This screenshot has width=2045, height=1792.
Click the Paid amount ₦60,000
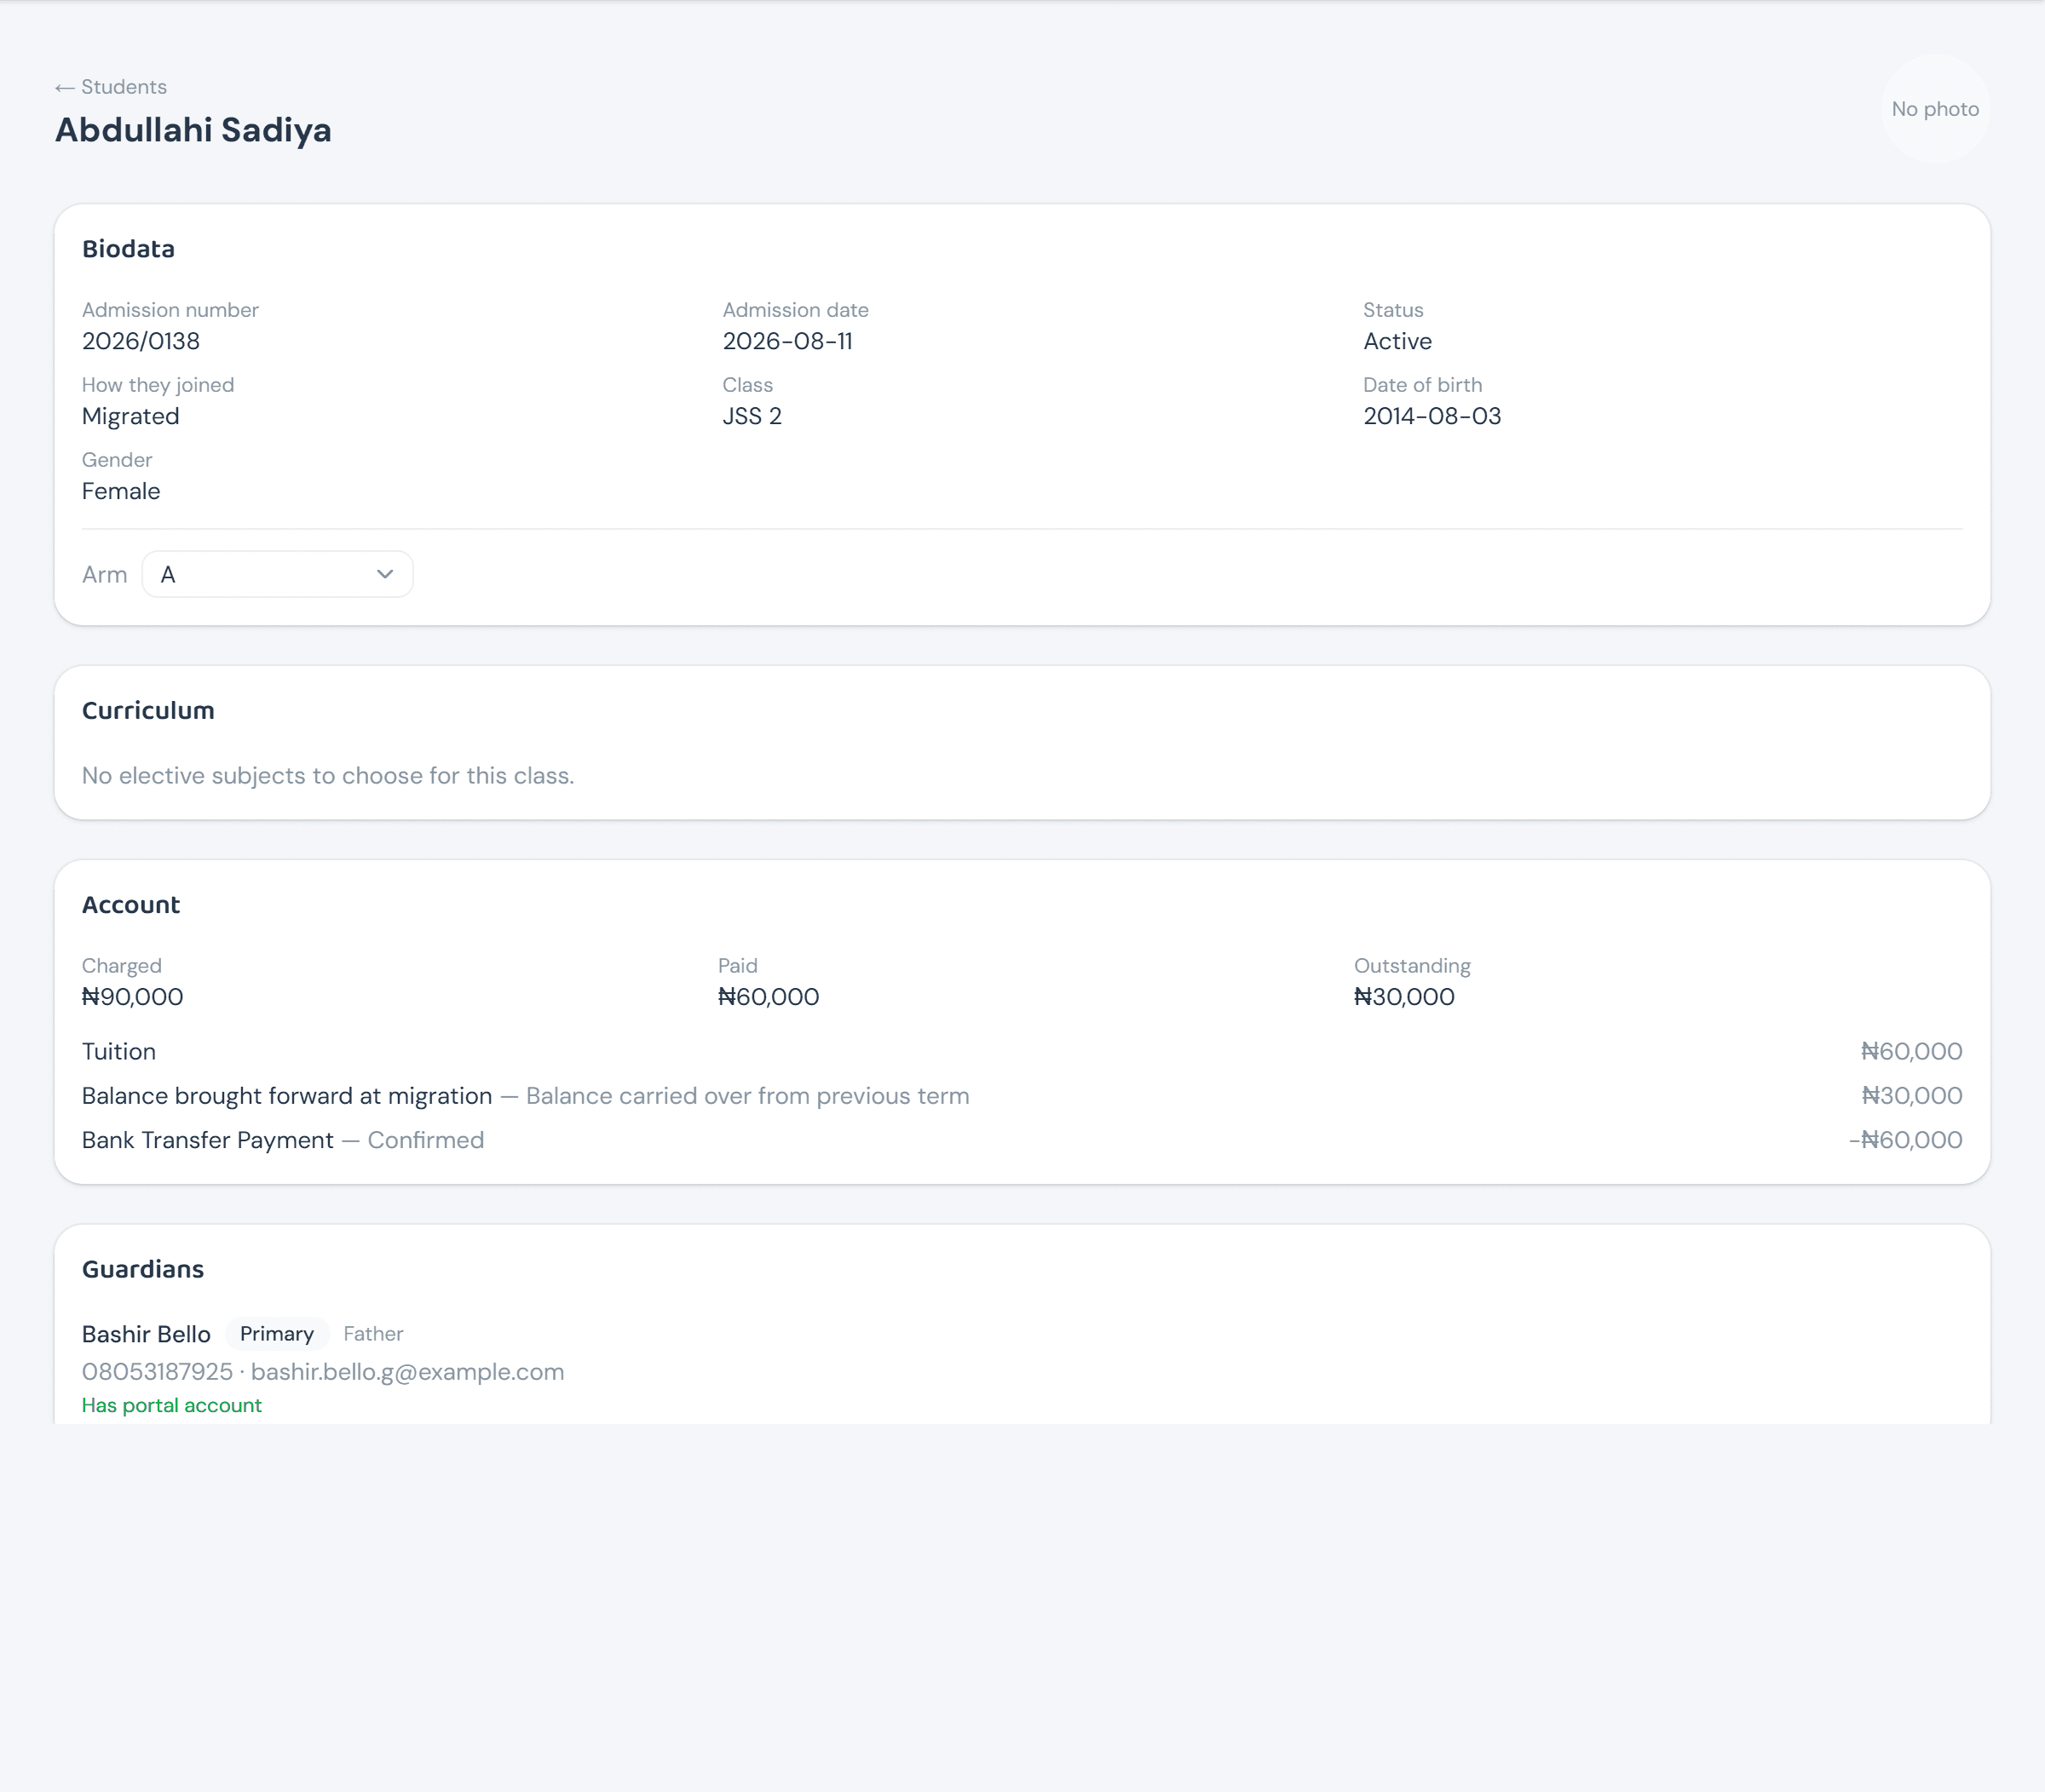(769, 997)
